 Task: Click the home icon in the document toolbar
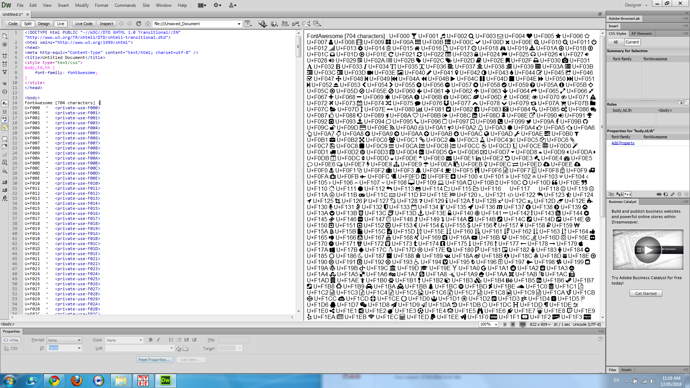coord(148,24)
